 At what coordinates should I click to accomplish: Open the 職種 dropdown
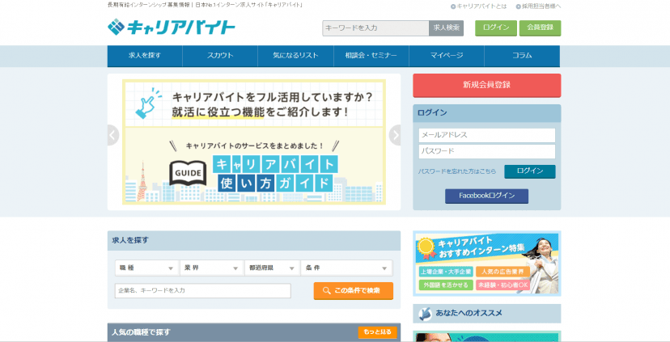[146, 268]
